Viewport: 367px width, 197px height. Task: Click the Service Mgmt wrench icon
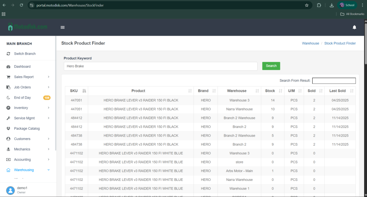(8, 118)
